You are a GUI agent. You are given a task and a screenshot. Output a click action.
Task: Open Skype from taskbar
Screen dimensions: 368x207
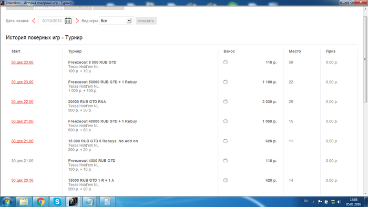(57, 202)
